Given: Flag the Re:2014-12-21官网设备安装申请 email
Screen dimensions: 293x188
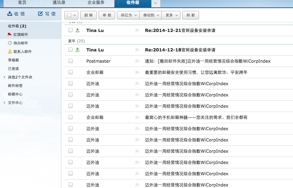Looking at the screenshot, I should click(x=137, y=30).
